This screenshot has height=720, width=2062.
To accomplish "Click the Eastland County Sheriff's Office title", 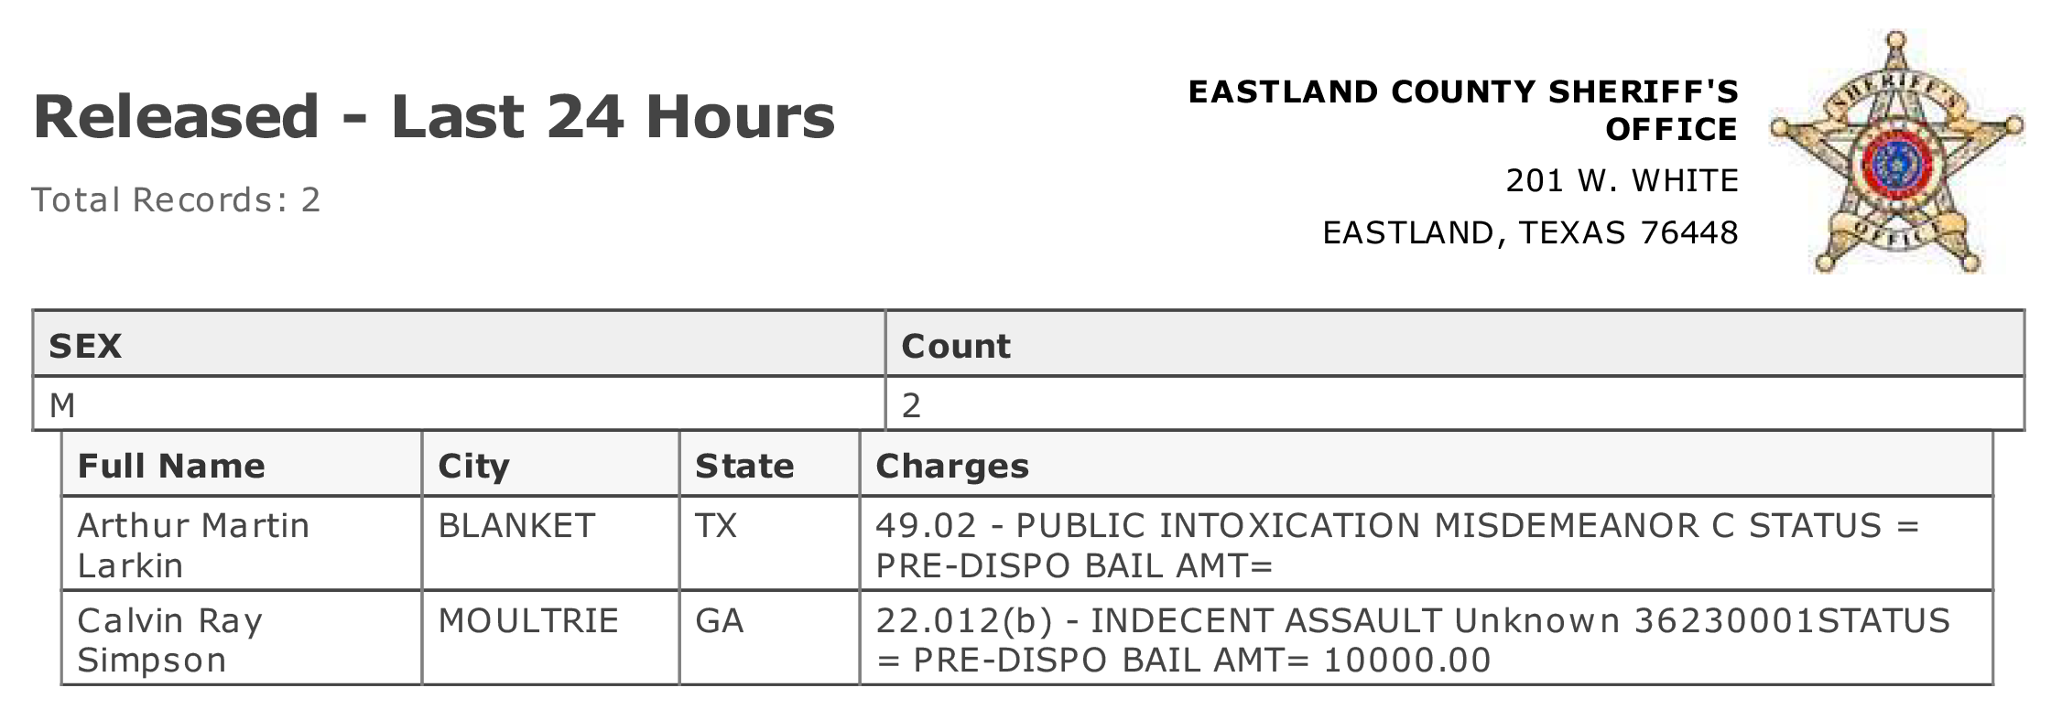I will coord(1463,110).
